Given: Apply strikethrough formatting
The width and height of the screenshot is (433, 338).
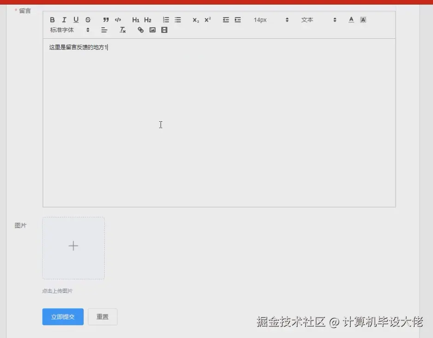Looking at the screenshot, I should point(87,20).
